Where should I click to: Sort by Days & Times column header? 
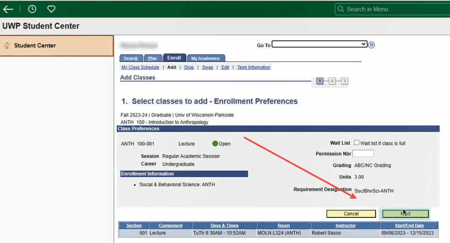click(x=225, y=225)
